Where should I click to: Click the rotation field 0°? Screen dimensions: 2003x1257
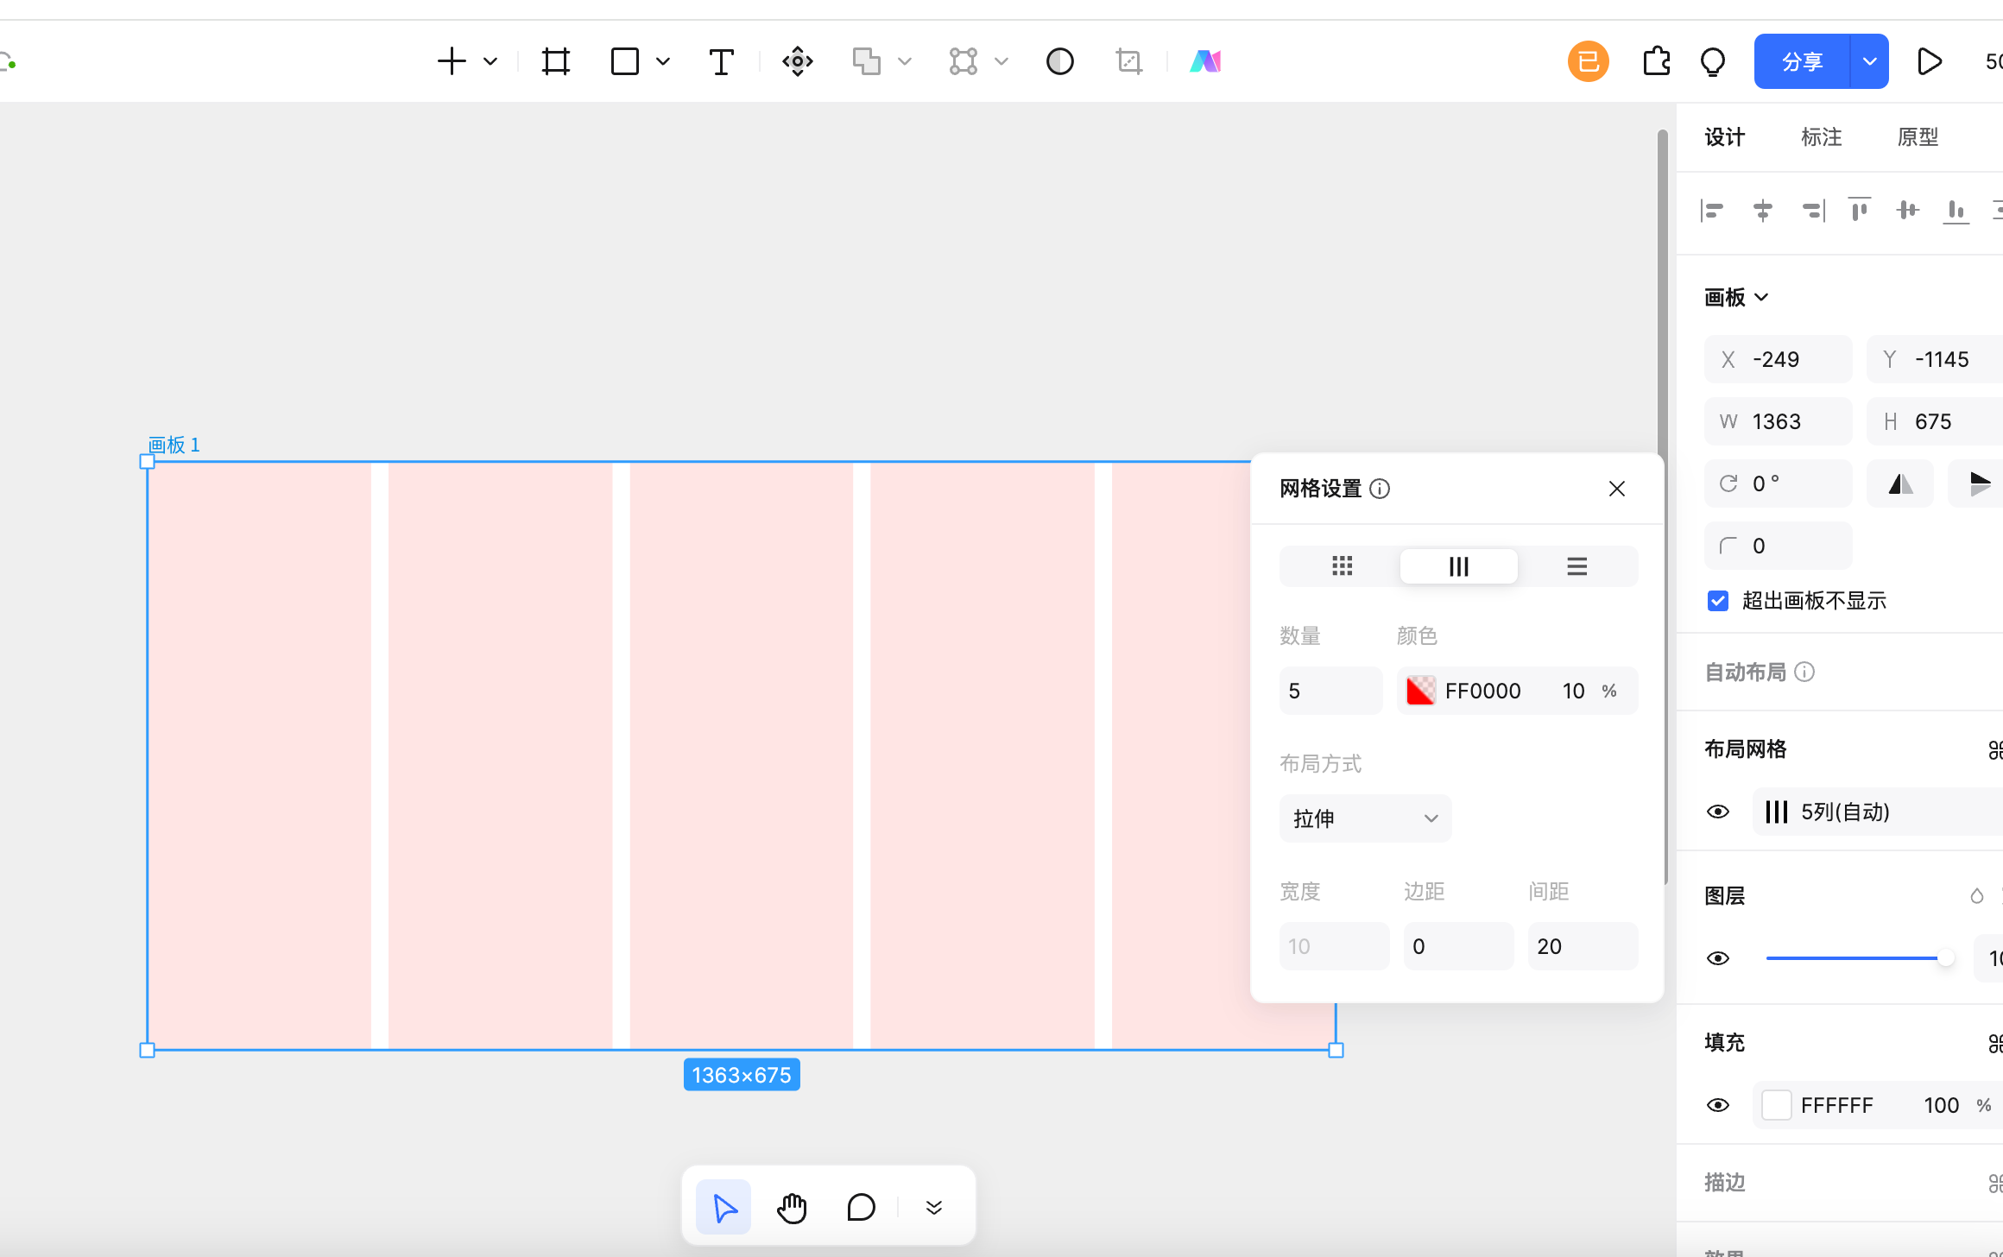point(1779,483)
